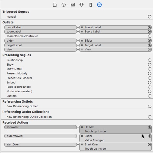
Task: Remove the Score Label outlet connection x
Action: click(82, 32)
